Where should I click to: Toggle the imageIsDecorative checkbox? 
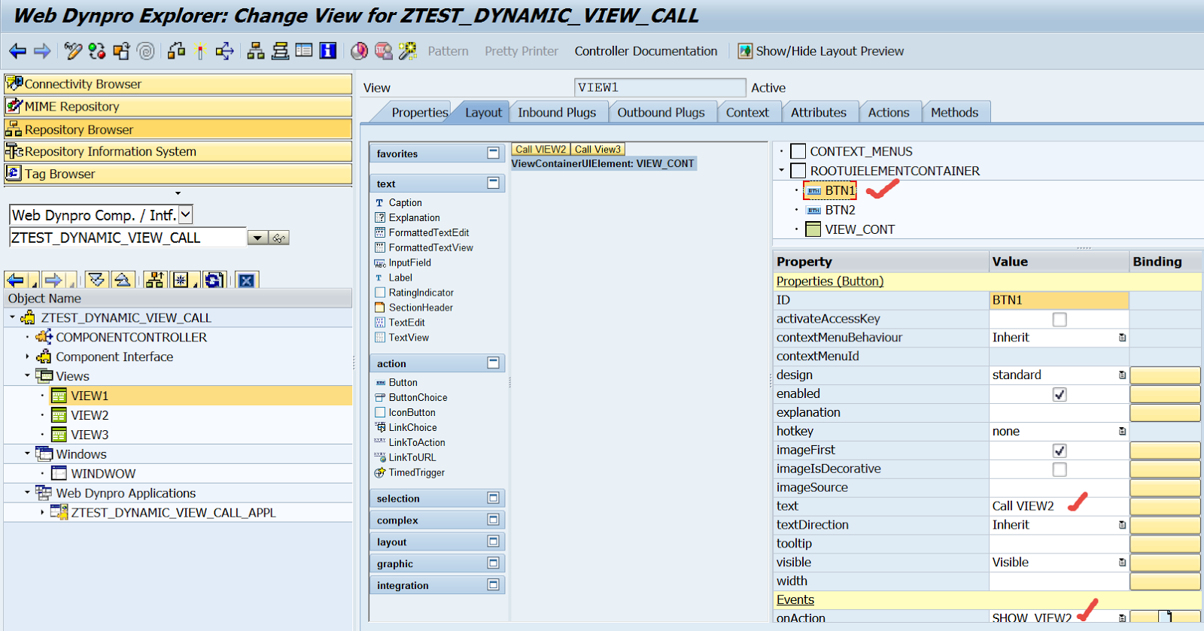(1059, 469)
